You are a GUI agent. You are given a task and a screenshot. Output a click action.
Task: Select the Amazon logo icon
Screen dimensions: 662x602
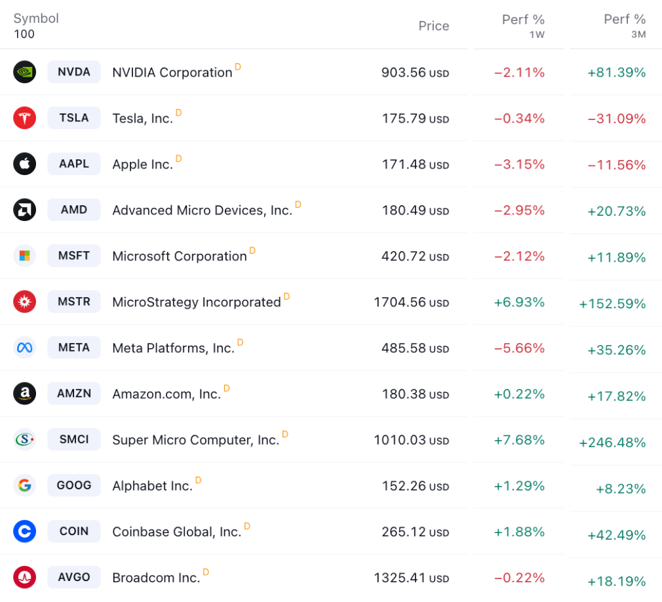pos(24,393)
